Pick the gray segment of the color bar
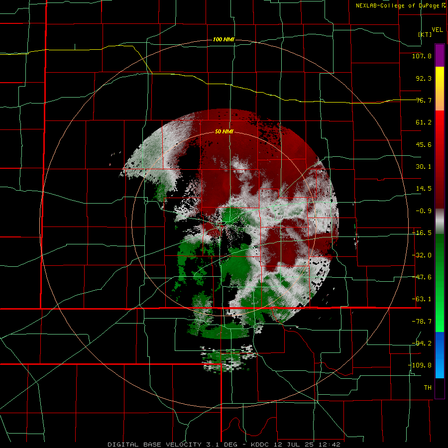Screen dimensions: 448x448 point(440,222)
